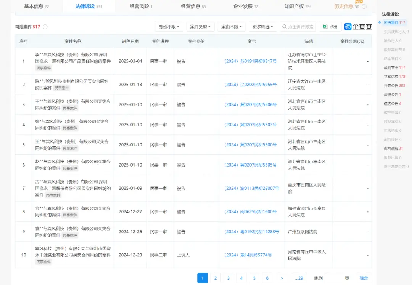Sort the 进程日期 column arrow icon
The image size is (412, 285).
click(140, 41)
